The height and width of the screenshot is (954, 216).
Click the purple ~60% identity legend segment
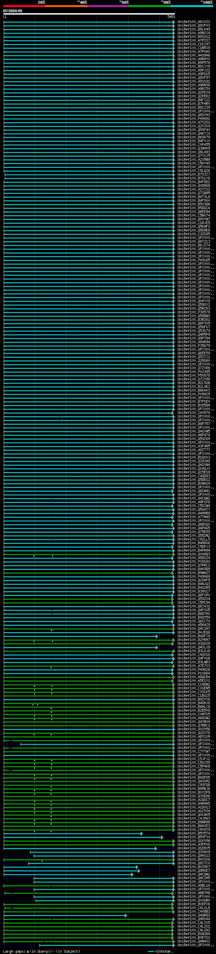[x=108, y=6]
